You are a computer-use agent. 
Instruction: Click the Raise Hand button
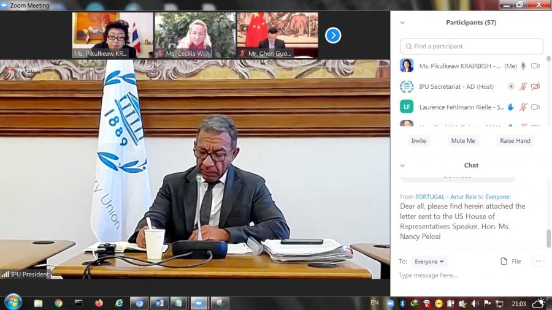515,141
